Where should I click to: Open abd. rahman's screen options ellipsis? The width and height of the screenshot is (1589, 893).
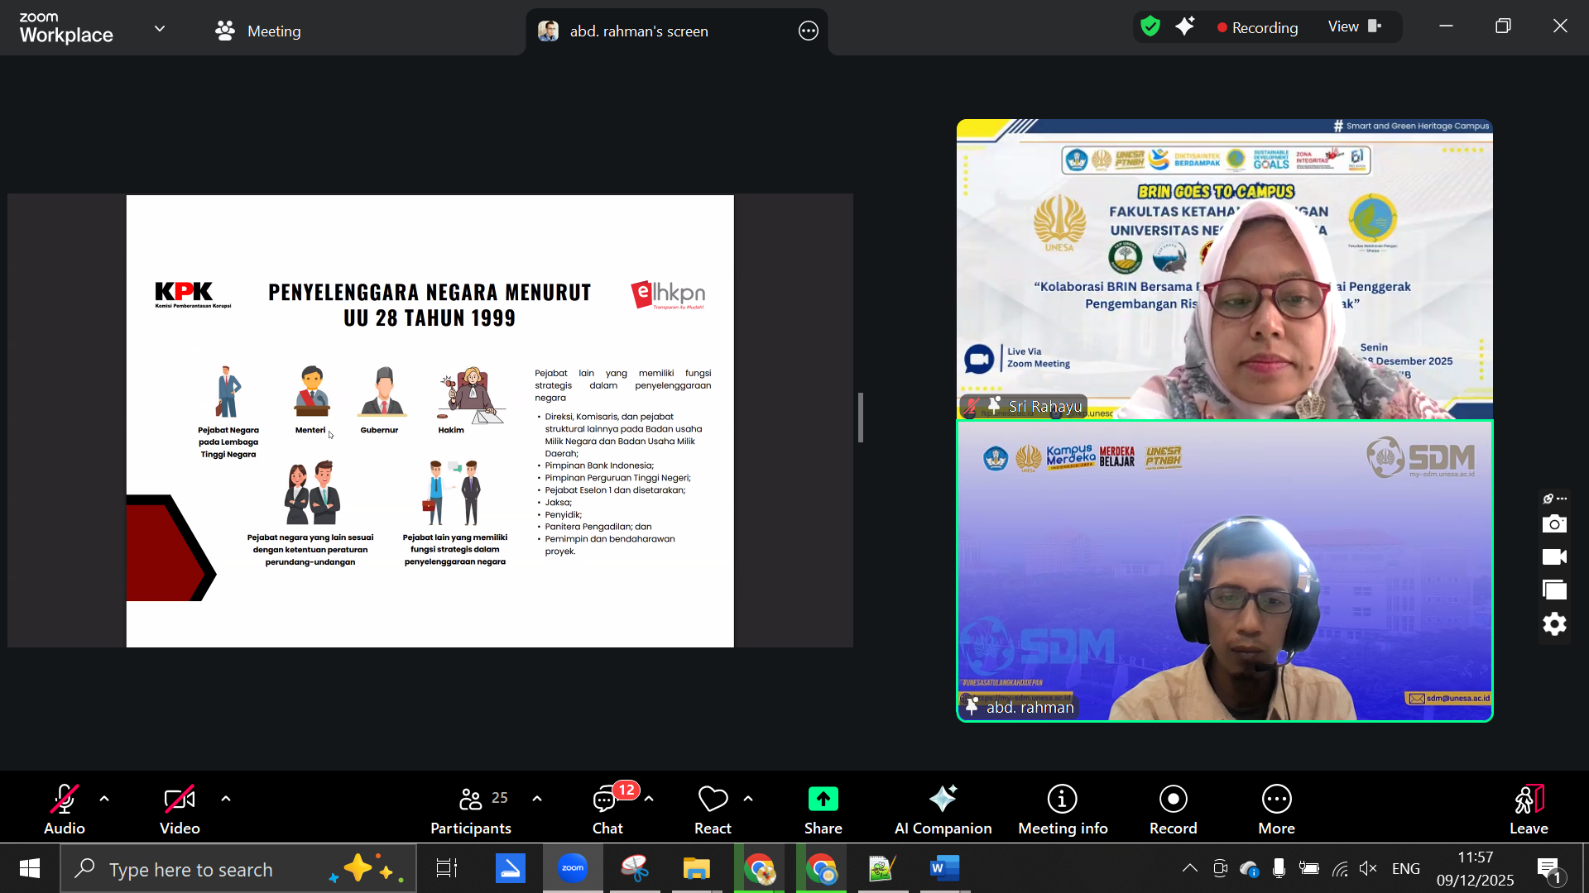click(808, 31)
